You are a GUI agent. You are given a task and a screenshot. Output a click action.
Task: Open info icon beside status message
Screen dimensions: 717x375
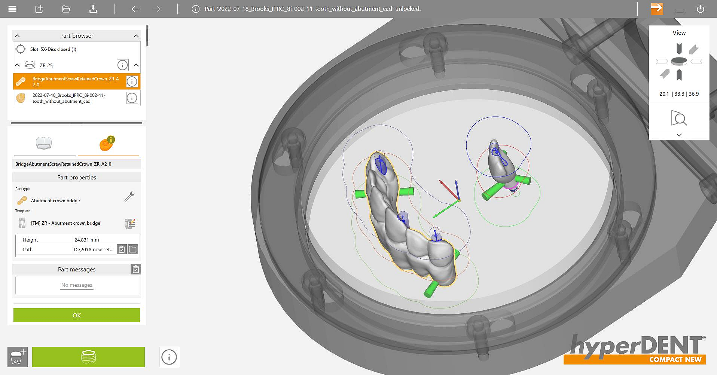(x=196, y=9)
